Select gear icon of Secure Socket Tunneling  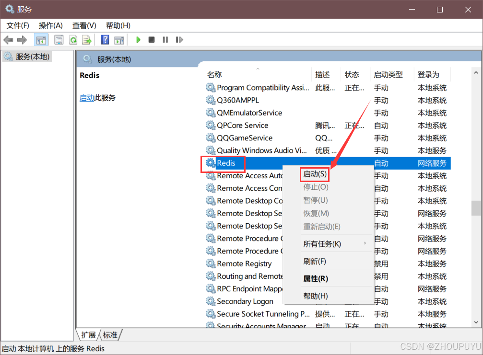point(211,314)
